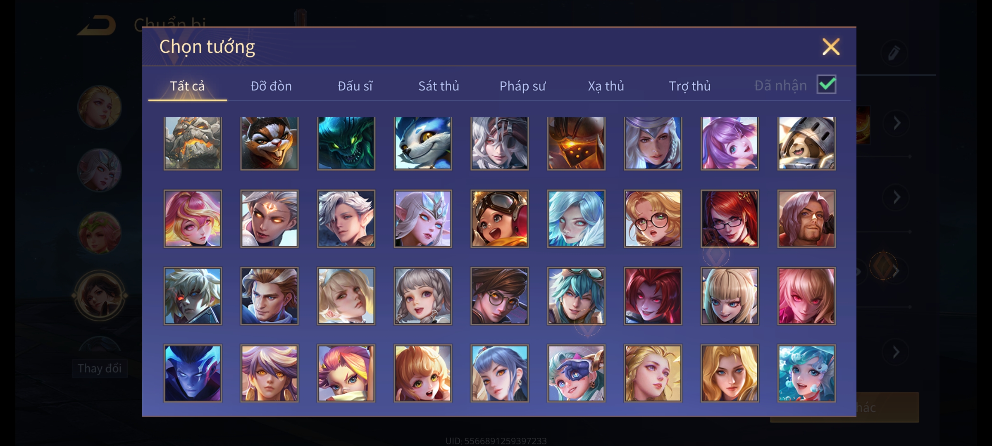Switch to the Đỡ đòn tab
The height and width of the screenshot is (446, 992).
click(x=271, y=86)
